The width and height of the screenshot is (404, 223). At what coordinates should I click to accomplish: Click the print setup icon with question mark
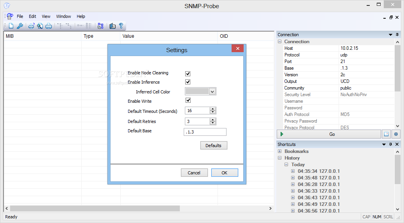tap(31, 26)
